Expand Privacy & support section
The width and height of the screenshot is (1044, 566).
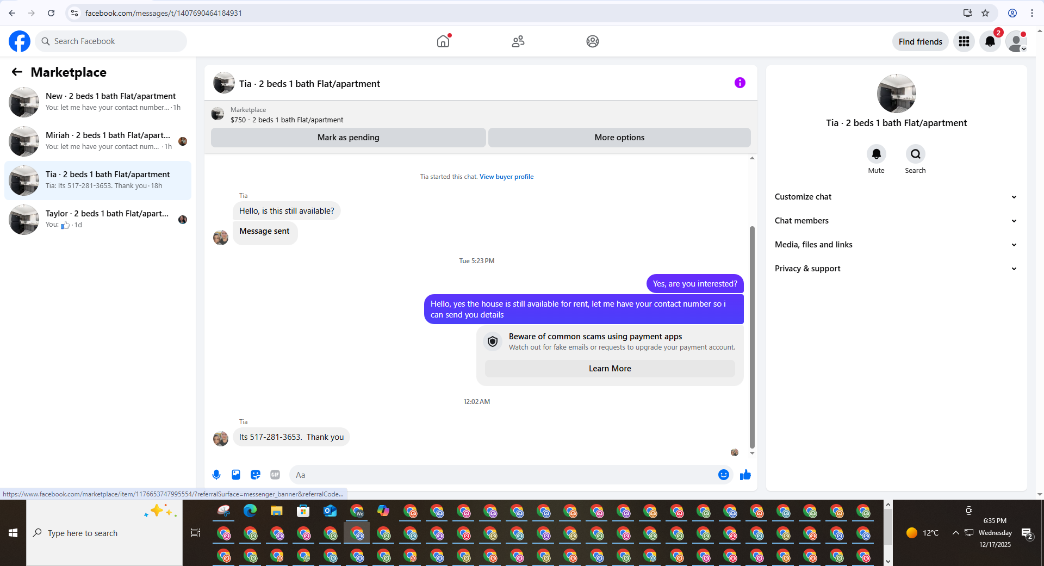tap(896, 269)
